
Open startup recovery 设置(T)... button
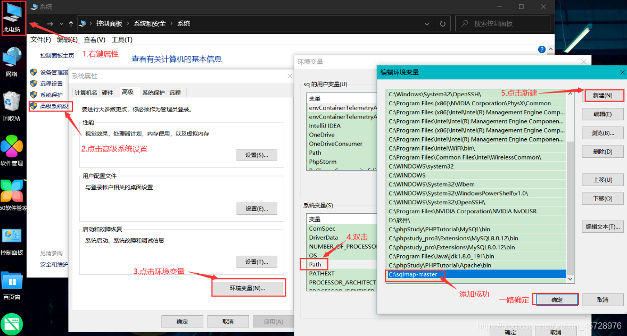[x=257, y=262]
